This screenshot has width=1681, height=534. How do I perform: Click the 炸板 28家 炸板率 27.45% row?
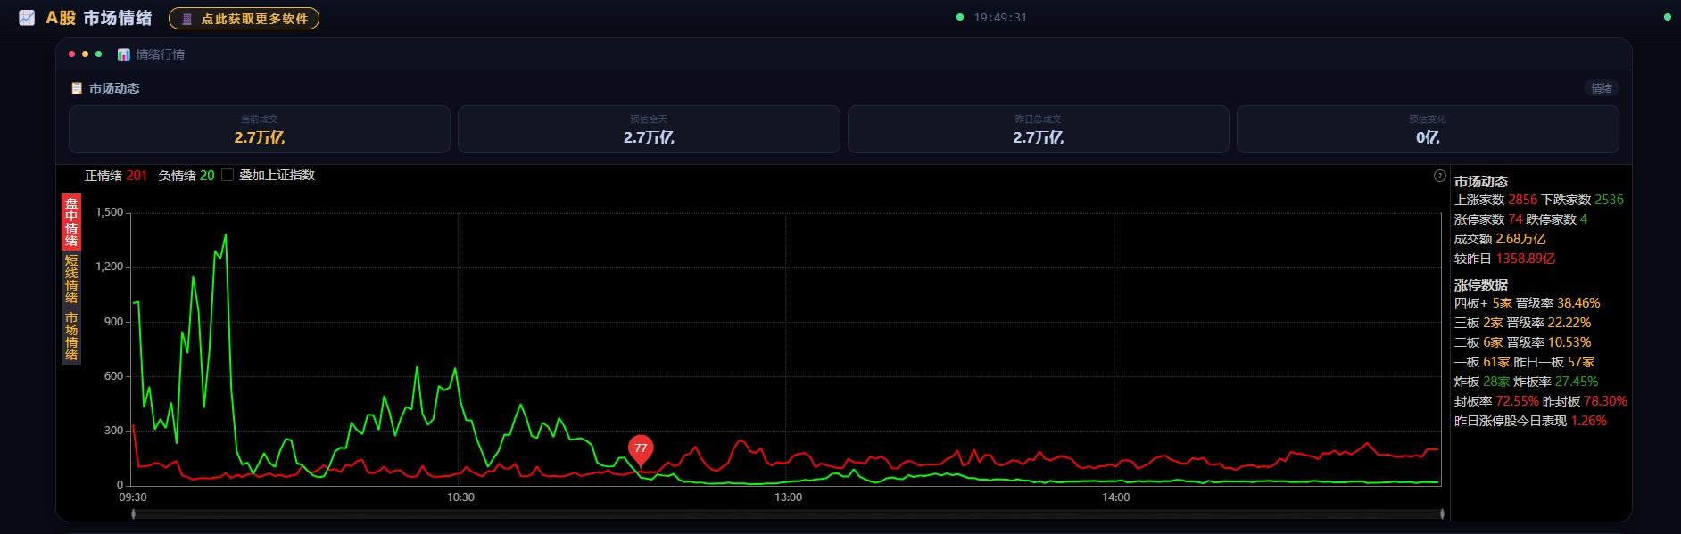[x=1527, y=382]
